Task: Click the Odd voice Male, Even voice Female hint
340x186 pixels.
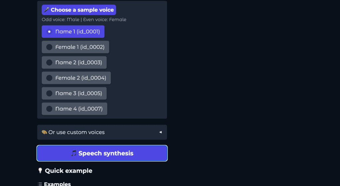Action: pos(84,20)
